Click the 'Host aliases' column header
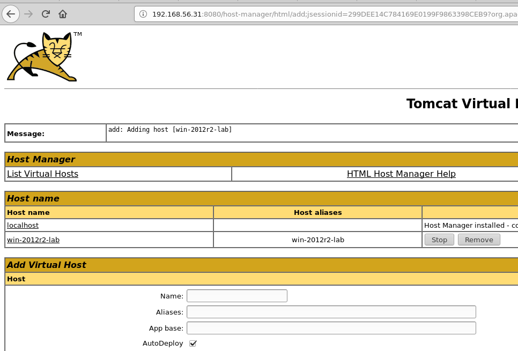The width and height of the screenshot is (518, 351). point(318,212)
